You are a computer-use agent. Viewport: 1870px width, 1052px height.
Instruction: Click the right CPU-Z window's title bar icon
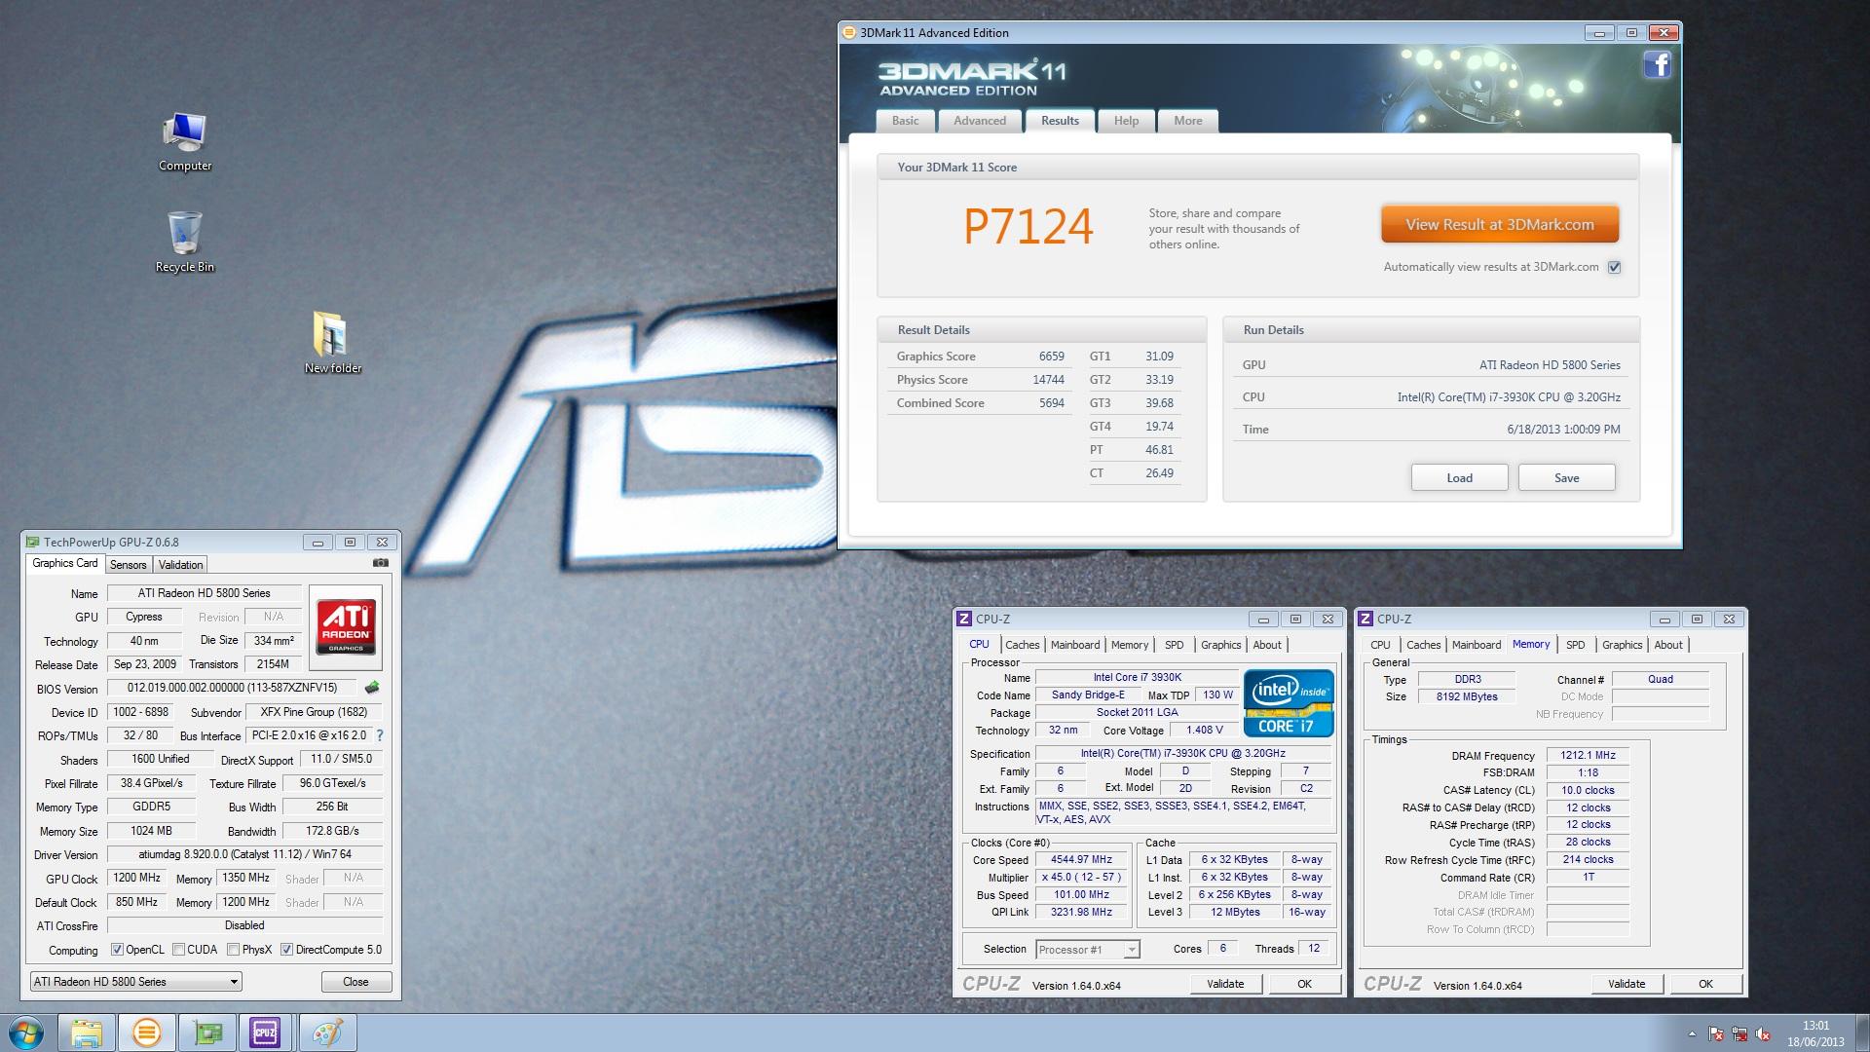(1365, 619)
